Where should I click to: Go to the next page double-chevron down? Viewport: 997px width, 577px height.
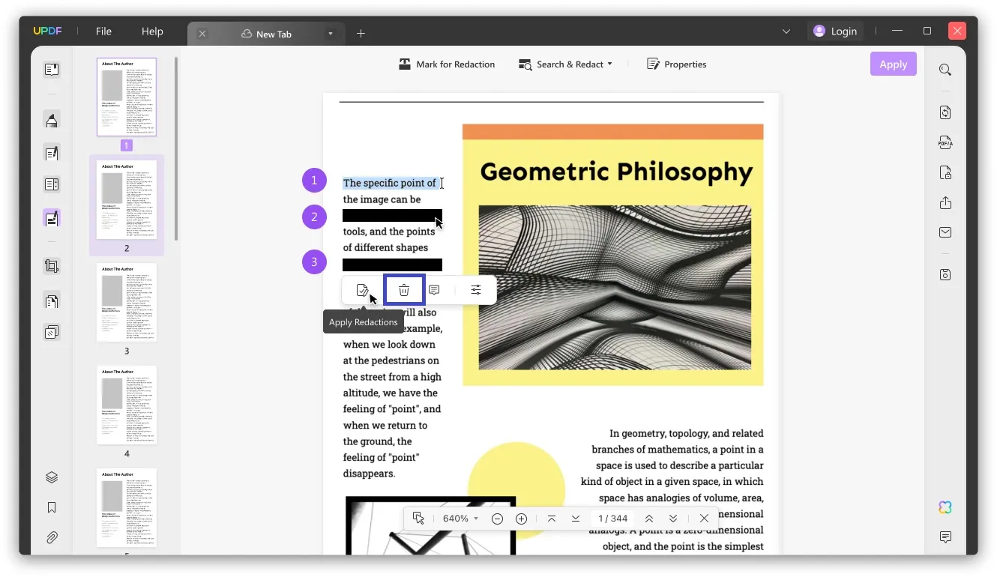tap(673, 519)
